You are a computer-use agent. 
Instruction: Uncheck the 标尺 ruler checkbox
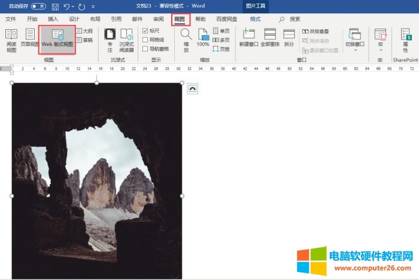tap(145, 31)
